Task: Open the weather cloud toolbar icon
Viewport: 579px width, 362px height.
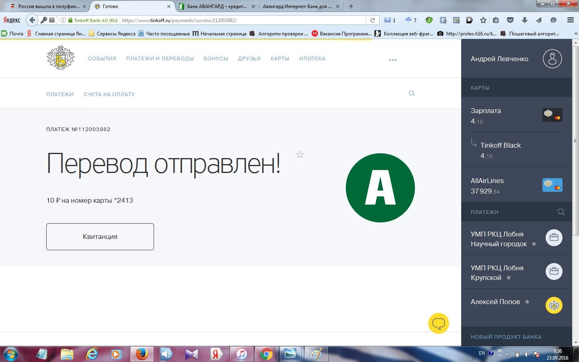Action: pyautogui.click(x=408, y=20)
